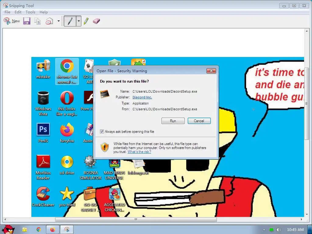
Task: Open the What's the risk? link
Action: coord(139,152)
